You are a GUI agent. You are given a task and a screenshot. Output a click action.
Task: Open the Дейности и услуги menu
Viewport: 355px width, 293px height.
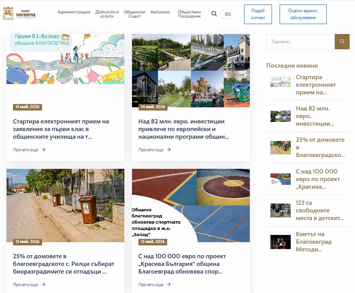tap(107, 14)
